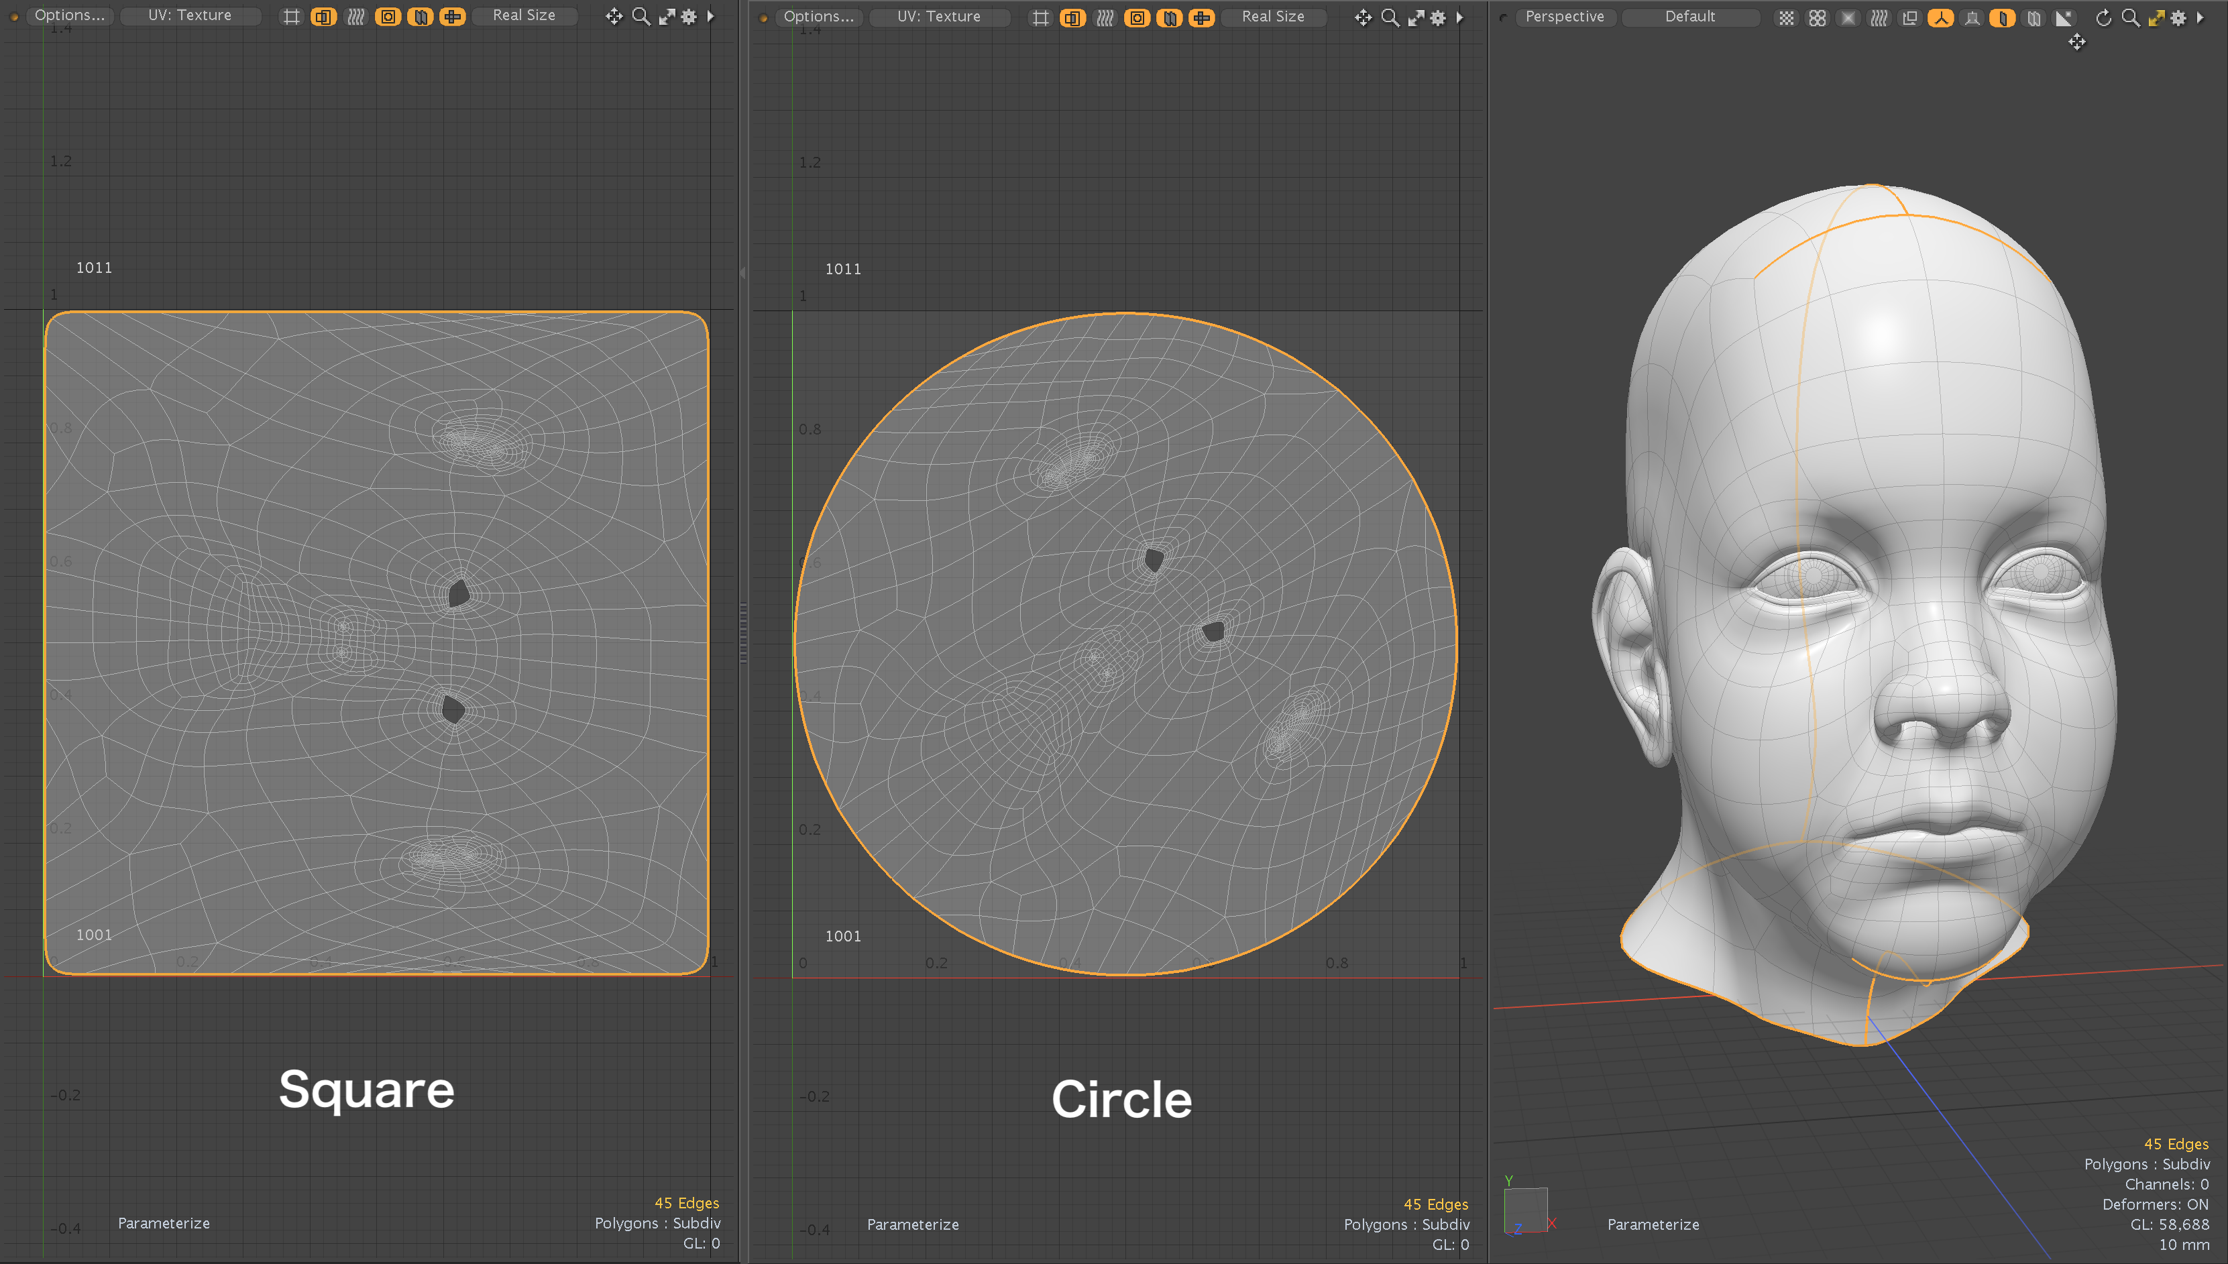Click the Real Size button in Square viewport

pos(524,15)
